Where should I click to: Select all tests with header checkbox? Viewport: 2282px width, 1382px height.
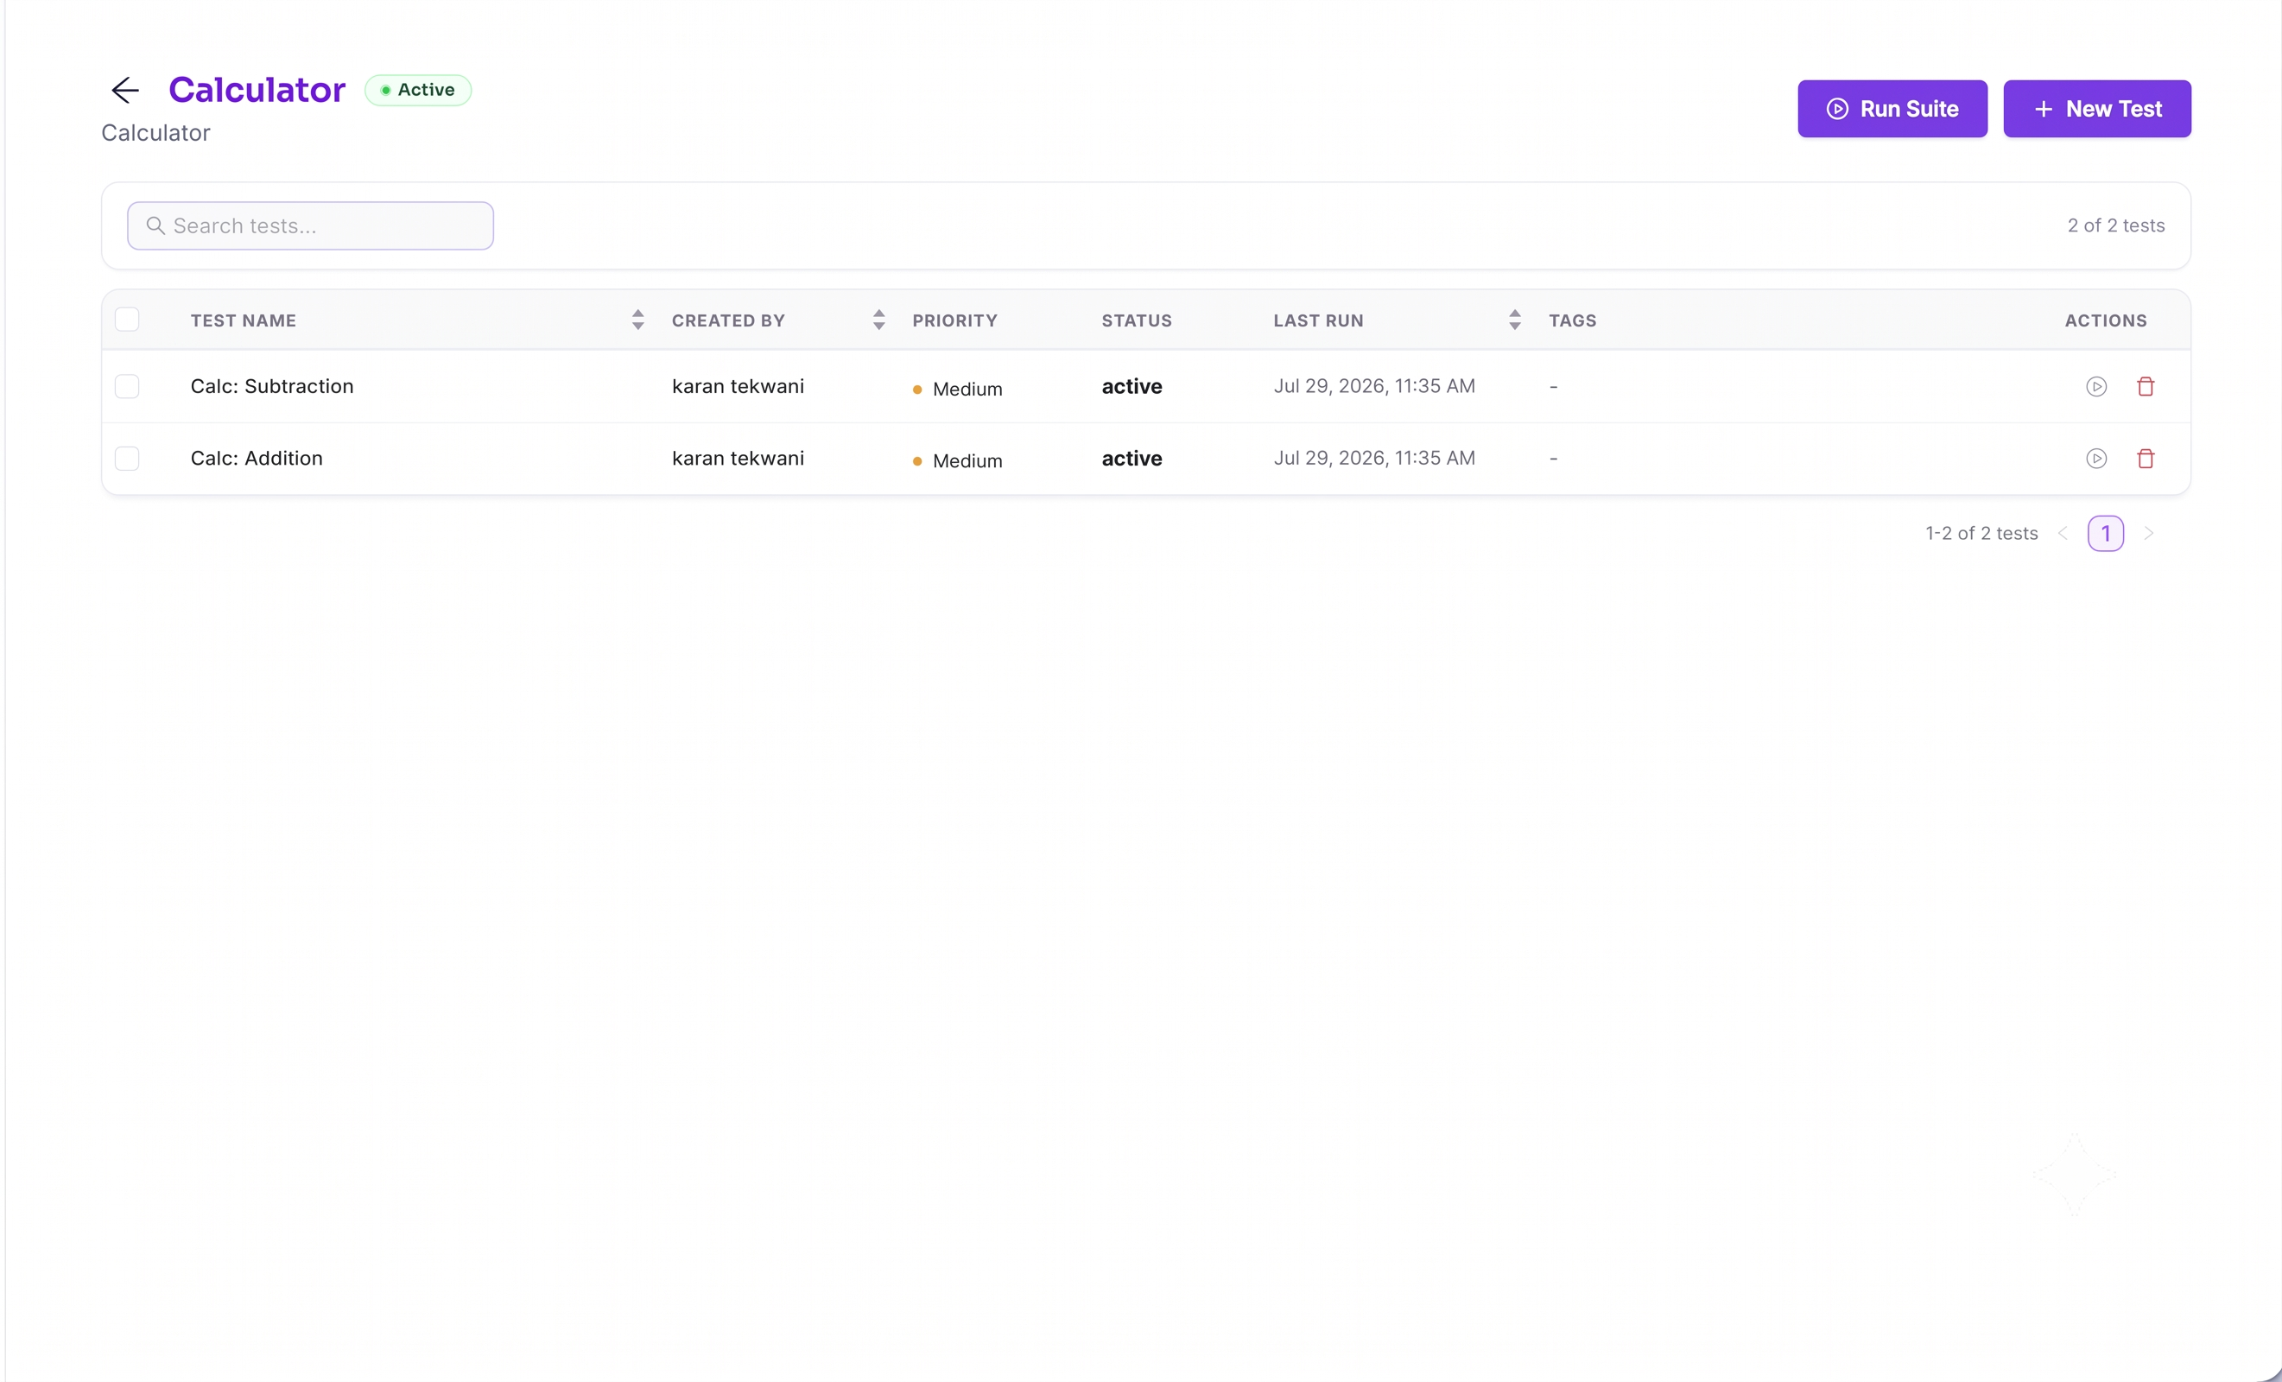pyautogui.click(x=127, y=320)
